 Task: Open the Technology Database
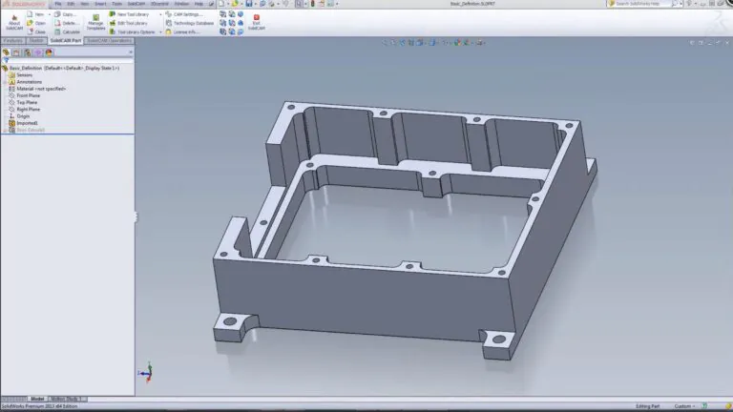[x=193, y=23]
